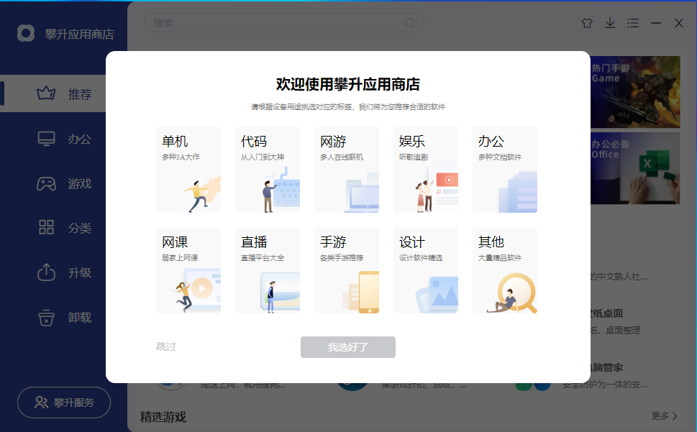The width and height of the screenshot is (697, 432).
Task: Click the 攀升服务 service button
Action: pos(63,403)
